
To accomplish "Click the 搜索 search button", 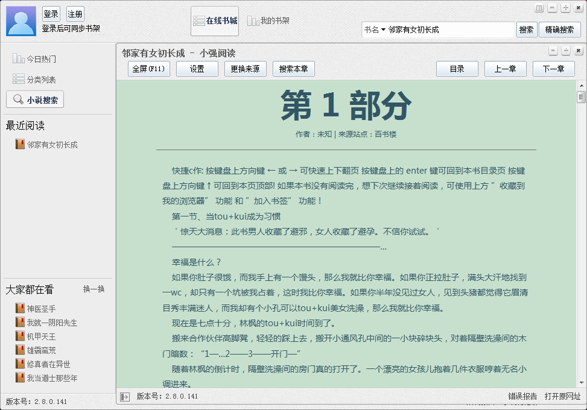I will pos(526,28).
